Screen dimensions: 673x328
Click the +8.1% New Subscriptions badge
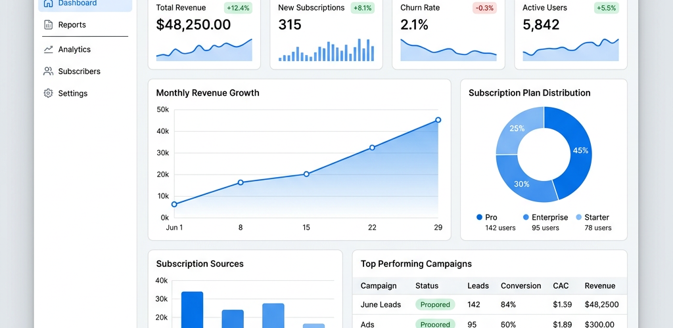click(x=362, y=8)
